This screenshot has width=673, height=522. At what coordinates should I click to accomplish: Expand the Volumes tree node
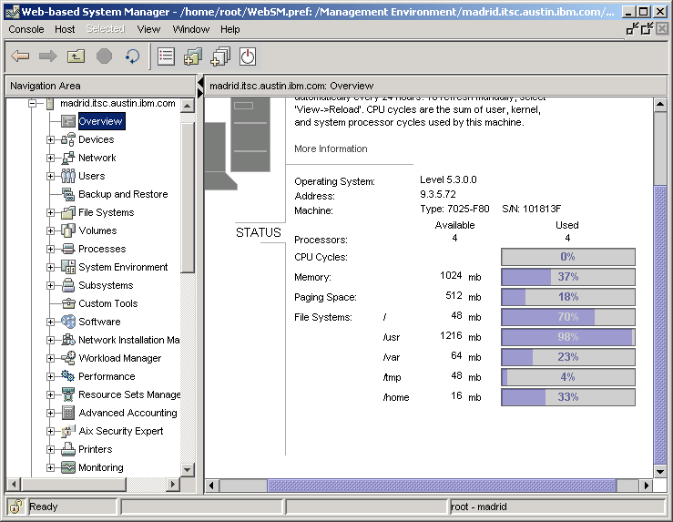tap(50, 230)
